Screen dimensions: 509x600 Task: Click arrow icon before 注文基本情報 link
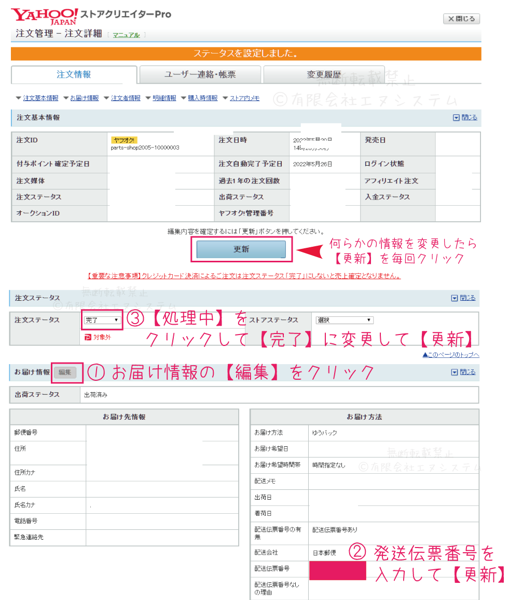18,98
